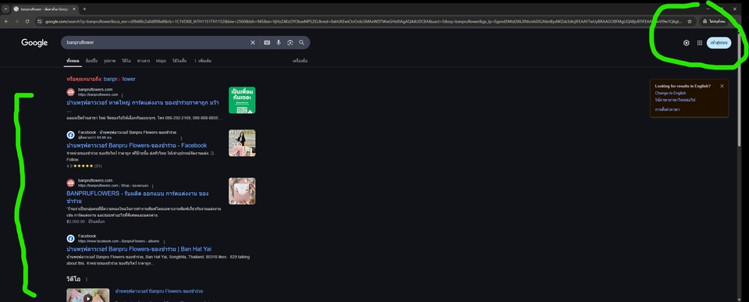Go back to the previous page

click(7, 22)
